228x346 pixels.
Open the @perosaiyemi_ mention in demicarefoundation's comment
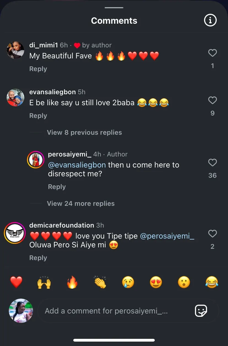167,236
